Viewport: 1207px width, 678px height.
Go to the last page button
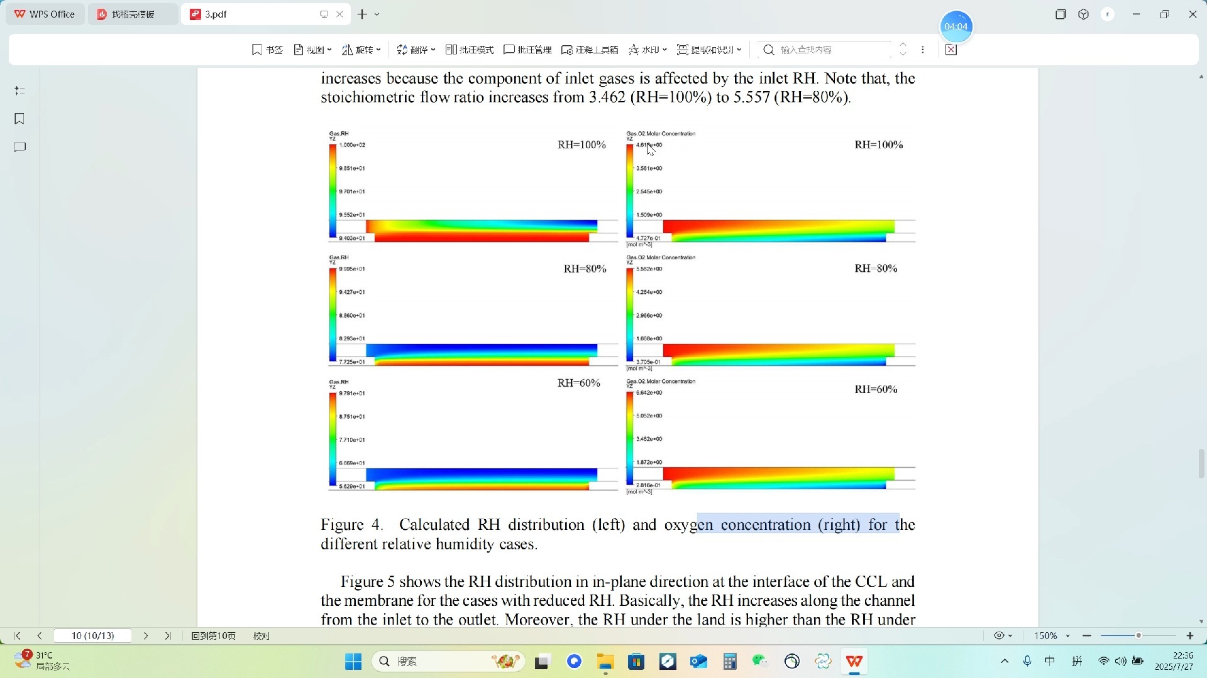click(168, 636)
